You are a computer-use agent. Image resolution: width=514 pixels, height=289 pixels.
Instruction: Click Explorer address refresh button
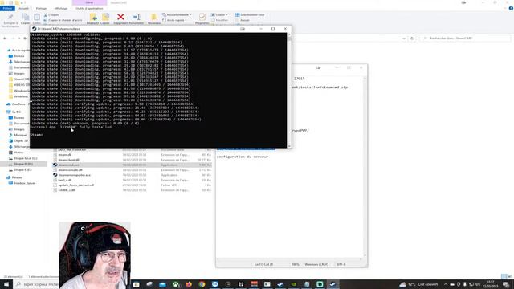(x=412, y=39)
